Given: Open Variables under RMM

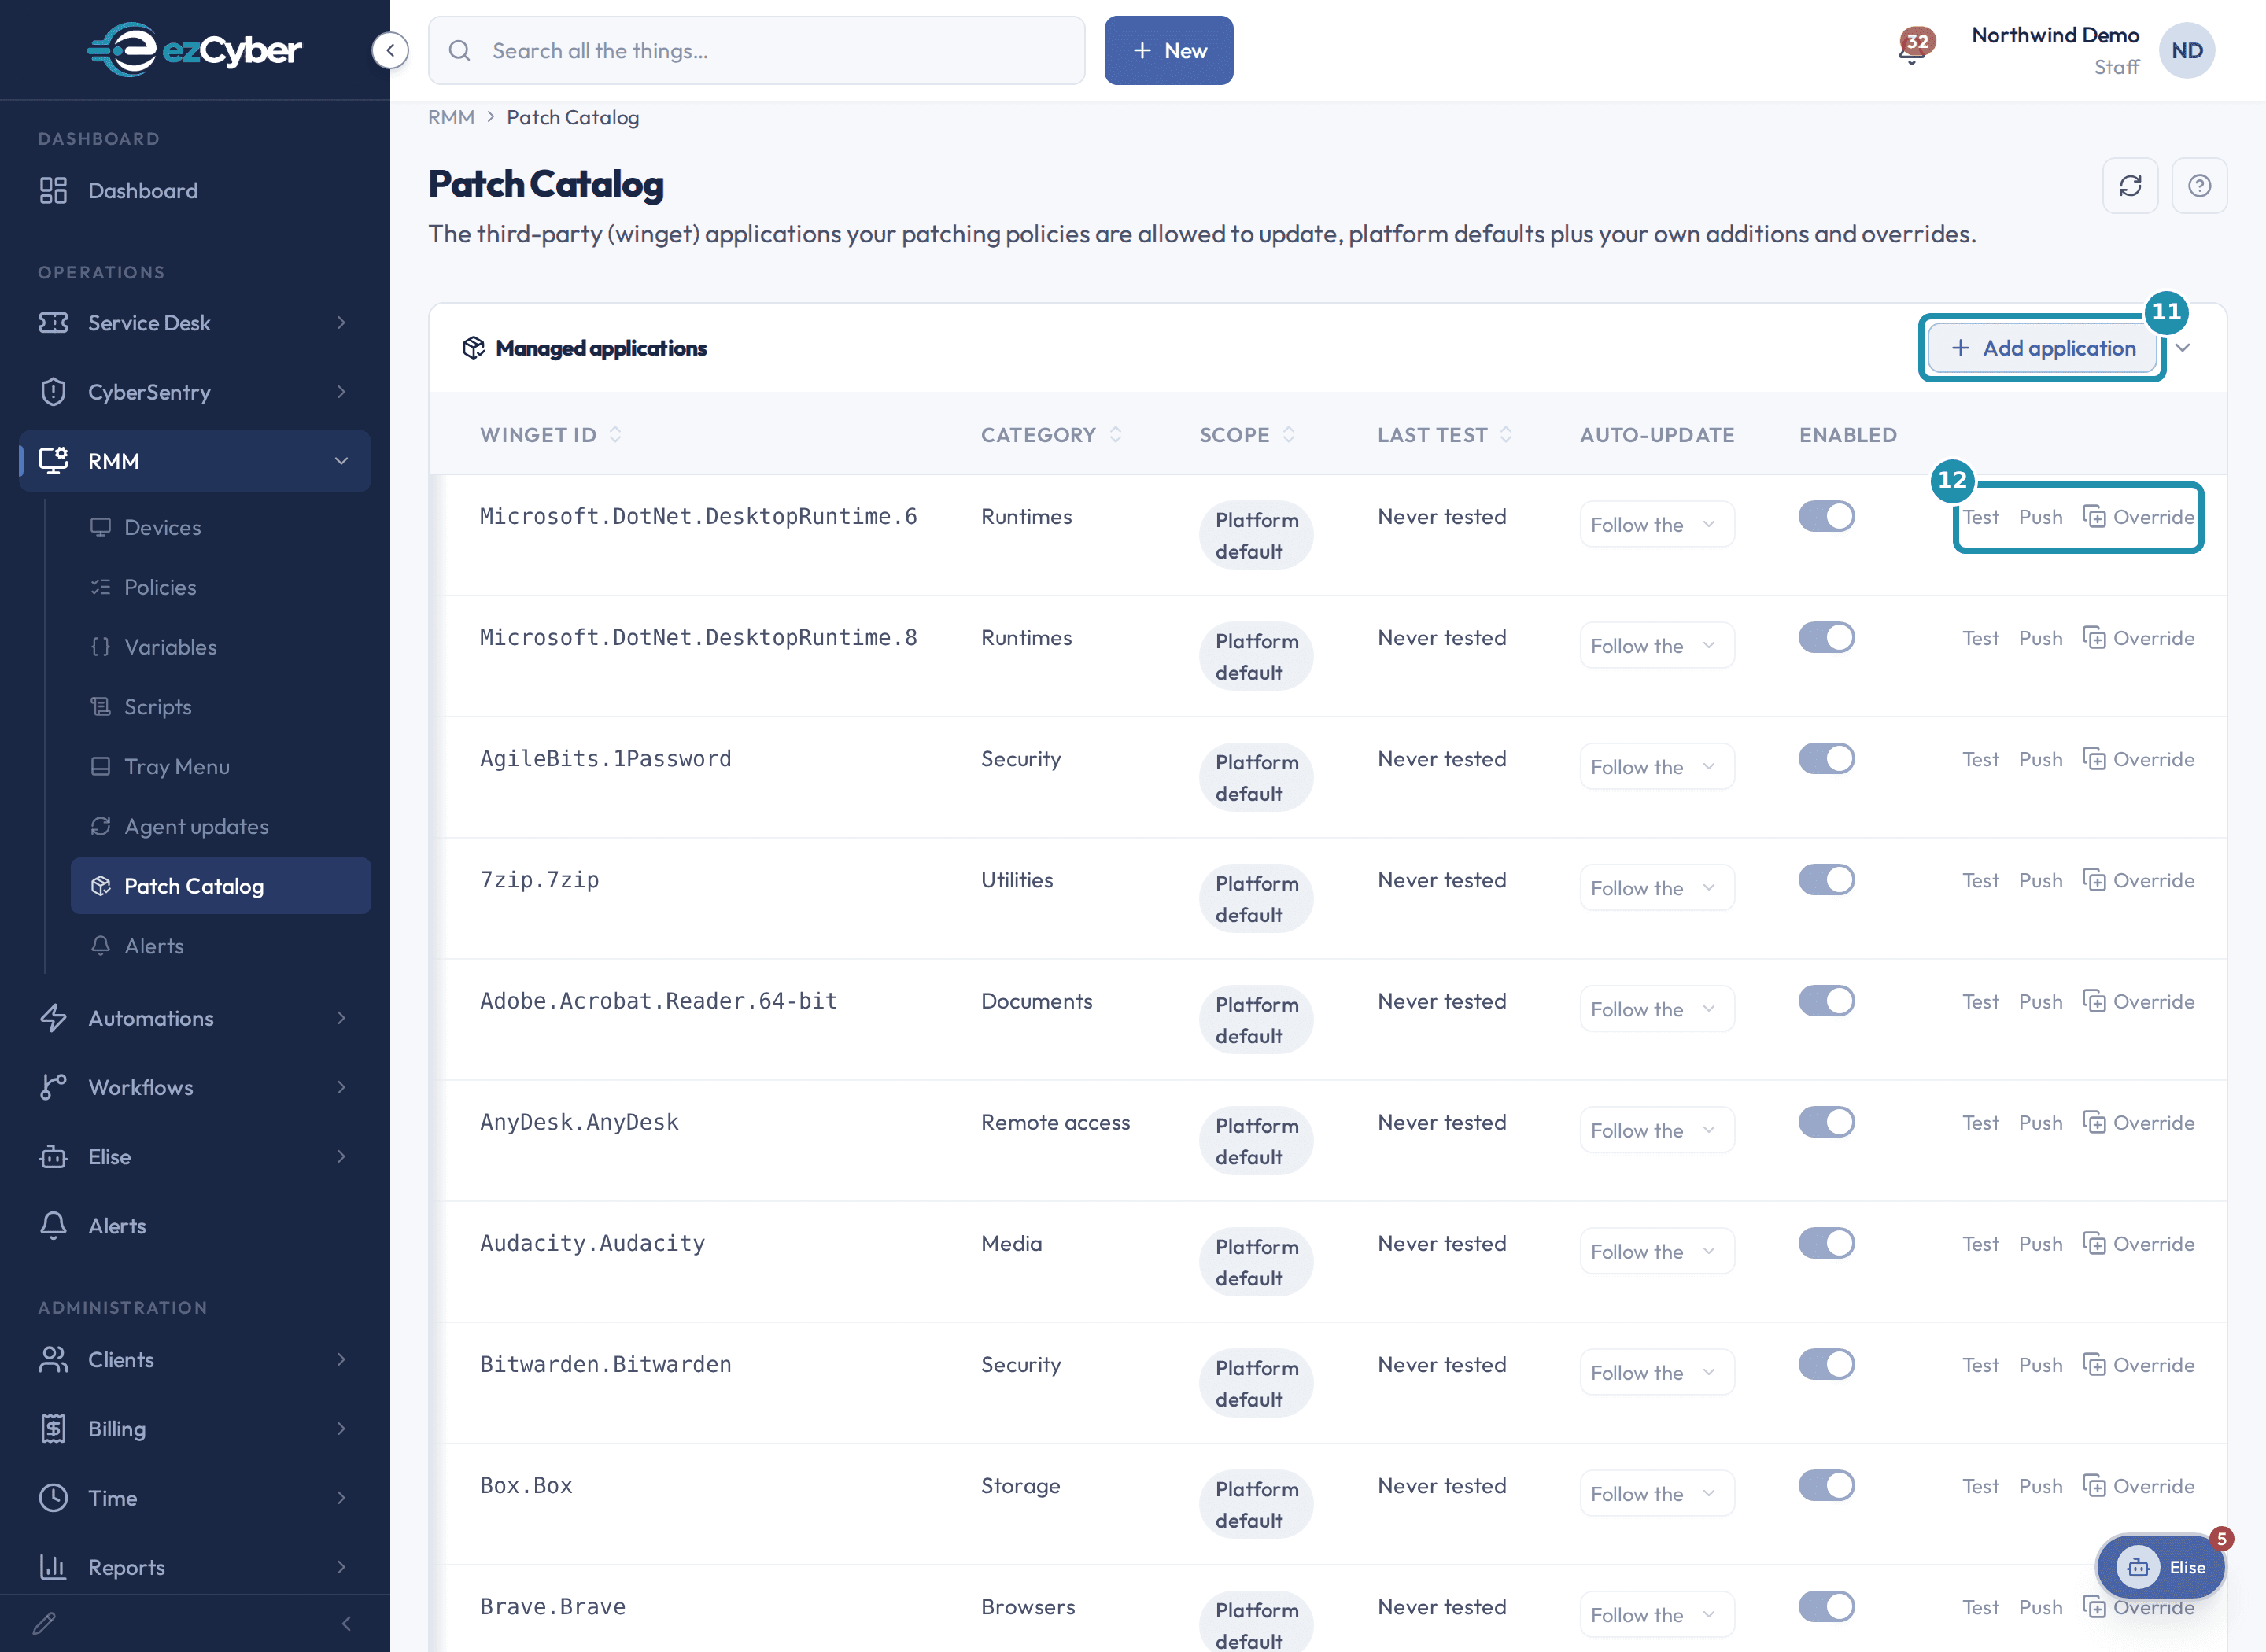Looking at the screenshot, I should 220,646.
